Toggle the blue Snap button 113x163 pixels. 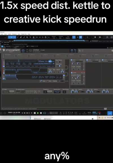(x=74, y=37)
